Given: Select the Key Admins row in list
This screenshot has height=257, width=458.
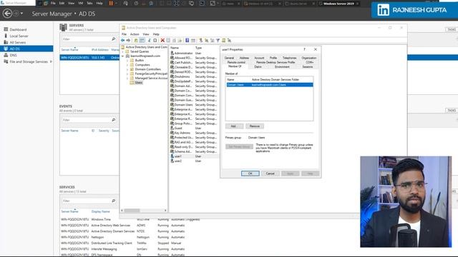Looking at the screenshot, I should (x=194, y=133).
